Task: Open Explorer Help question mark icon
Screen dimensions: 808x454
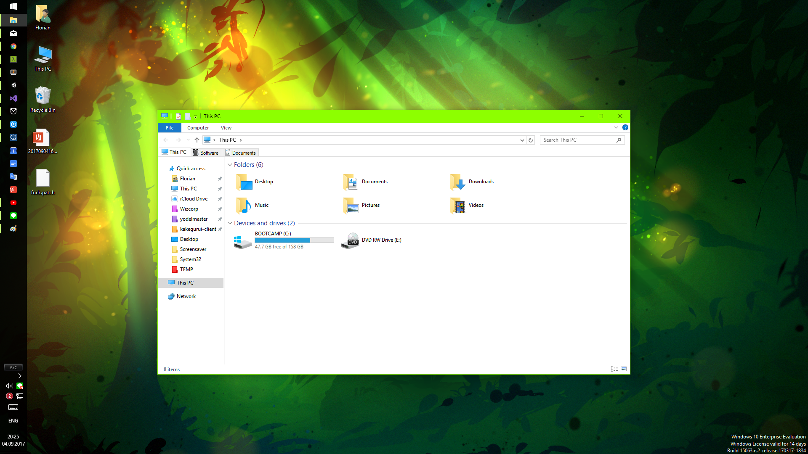Action: pos(625,127)
